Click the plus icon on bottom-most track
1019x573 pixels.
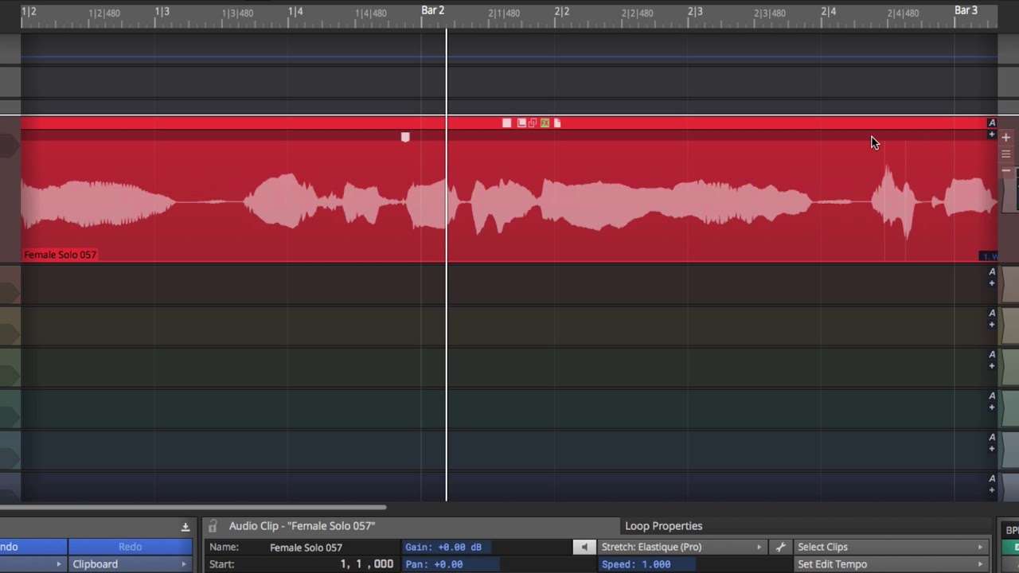[992, 490]
